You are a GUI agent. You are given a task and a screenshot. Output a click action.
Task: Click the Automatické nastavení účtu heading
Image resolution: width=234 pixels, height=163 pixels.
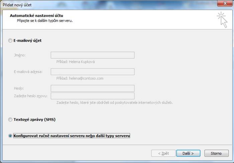click(36, 15)
